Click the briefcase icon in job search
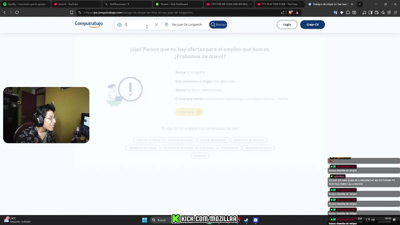400x225 pixels. [x=119, y=25]
